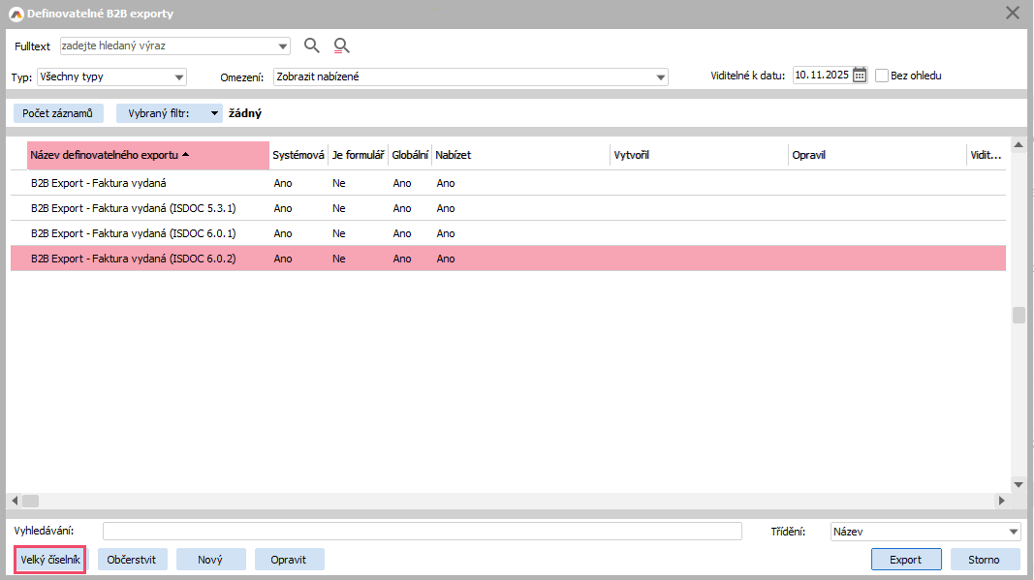1034x580 pixels.
Task: Click the Systémová column header
Action: pyautogui.click(x=298, y=156)
